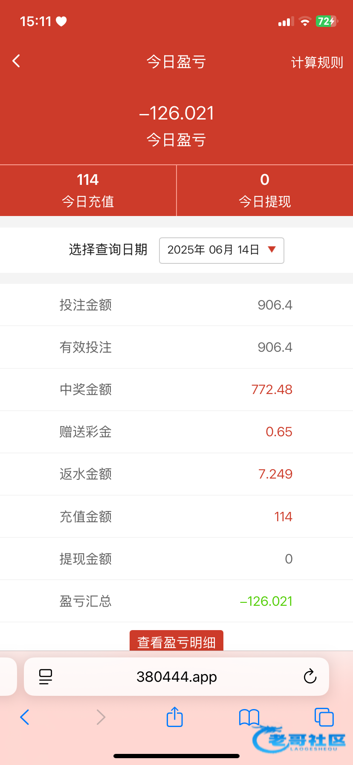Reload the page with refresh icon

pyautogui.click(x=310, y=677)
